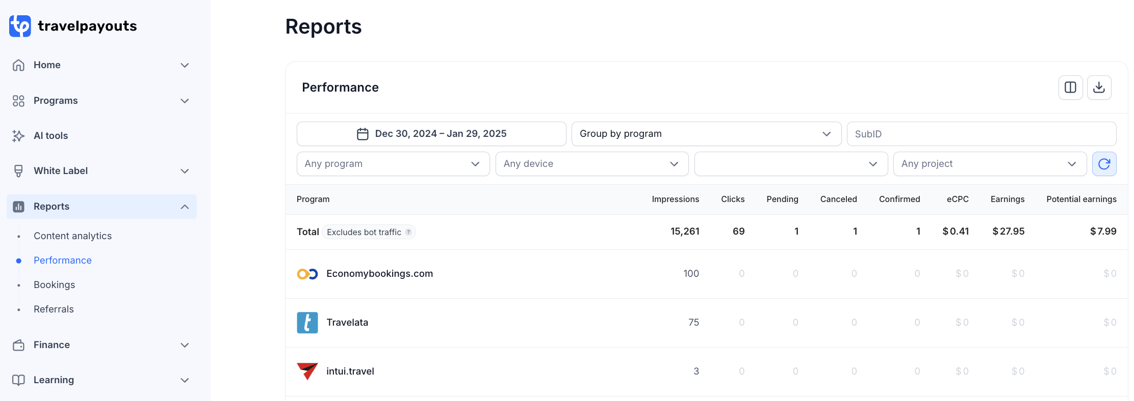Select the Travelata program name
The image size is (1134, 401).
point(347,323)
